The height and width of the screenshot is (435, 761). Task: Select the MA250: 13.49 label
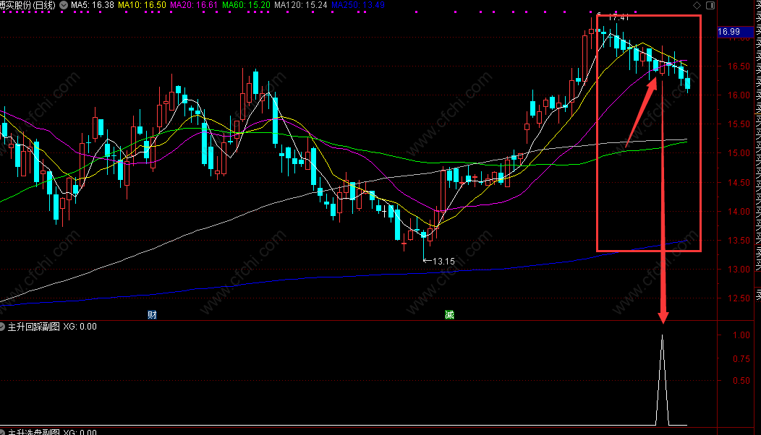tap(357, 5)
